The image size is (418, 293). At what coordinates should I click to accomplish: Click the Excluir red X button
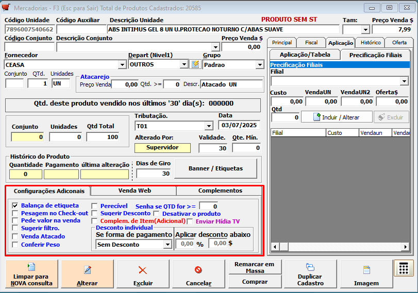[143, 274]
